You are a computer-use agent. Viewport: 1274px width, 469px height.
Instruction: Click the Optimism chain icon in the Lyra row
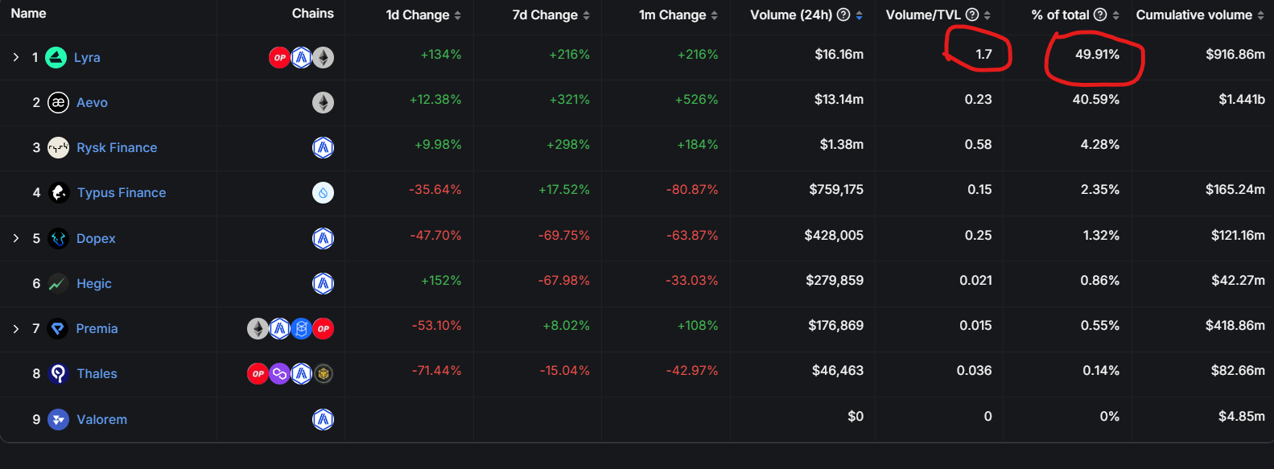click(x=279, y=57)
